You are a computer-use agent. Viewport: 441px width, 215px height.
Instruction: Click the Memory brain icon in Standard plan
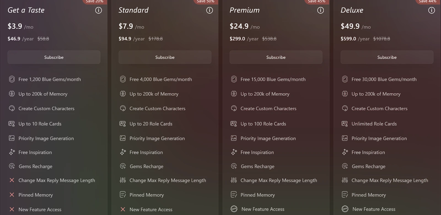click(123, 94)
